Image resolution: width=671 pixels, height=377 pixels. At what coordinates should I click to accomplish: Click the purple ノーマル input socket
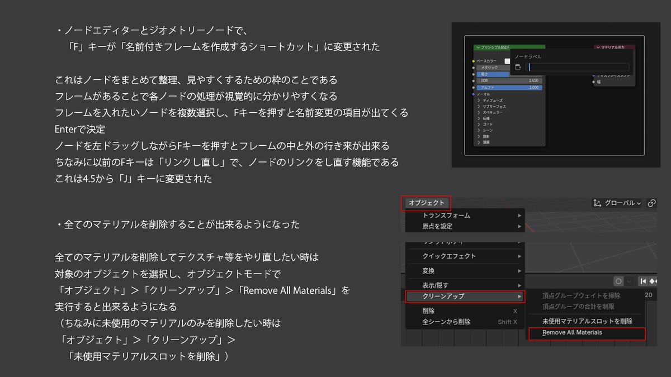pyautogui.click(x=474, y=94)
